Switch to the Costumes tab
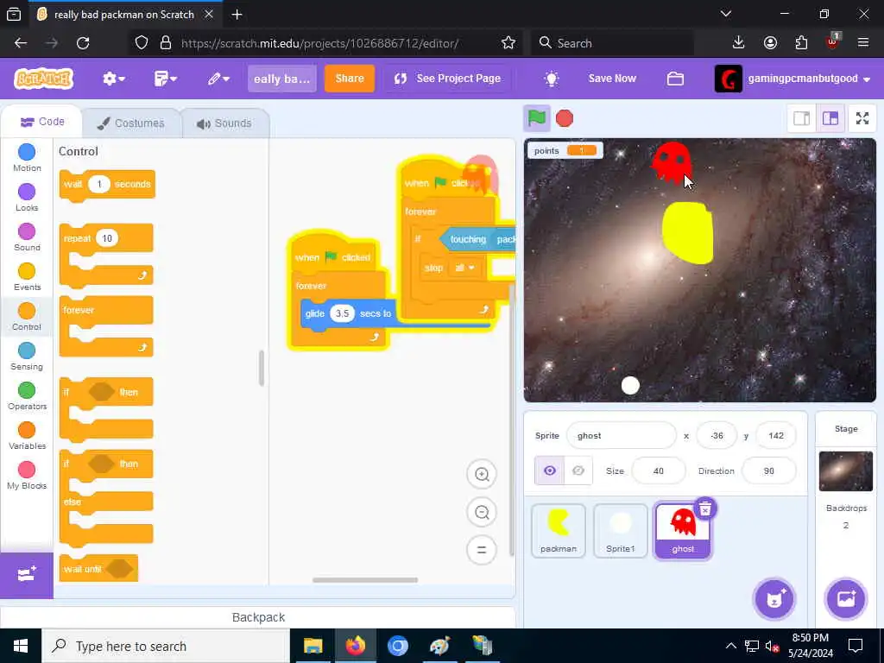 pyautogui.click(x=131, y=123)
